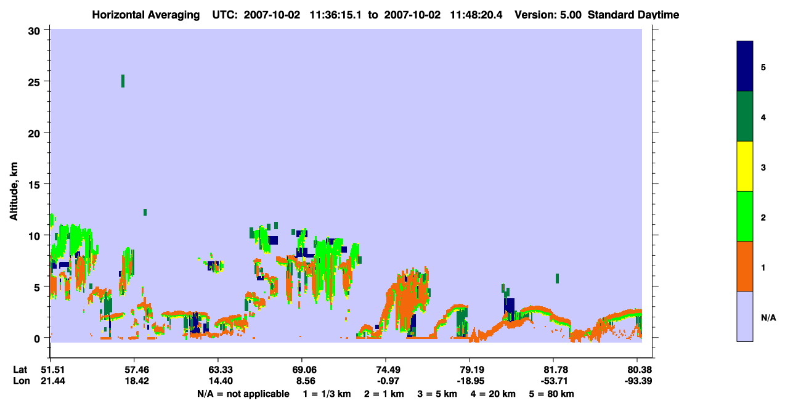Click legend text '4 = 20 km'
Screen dimensions: 801x411
pyautogui.click(x=494, y=394)
